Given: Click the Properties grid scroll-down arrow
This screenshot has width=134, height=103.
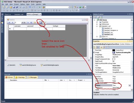Looking at the screenshot, I should coord(132,90).
